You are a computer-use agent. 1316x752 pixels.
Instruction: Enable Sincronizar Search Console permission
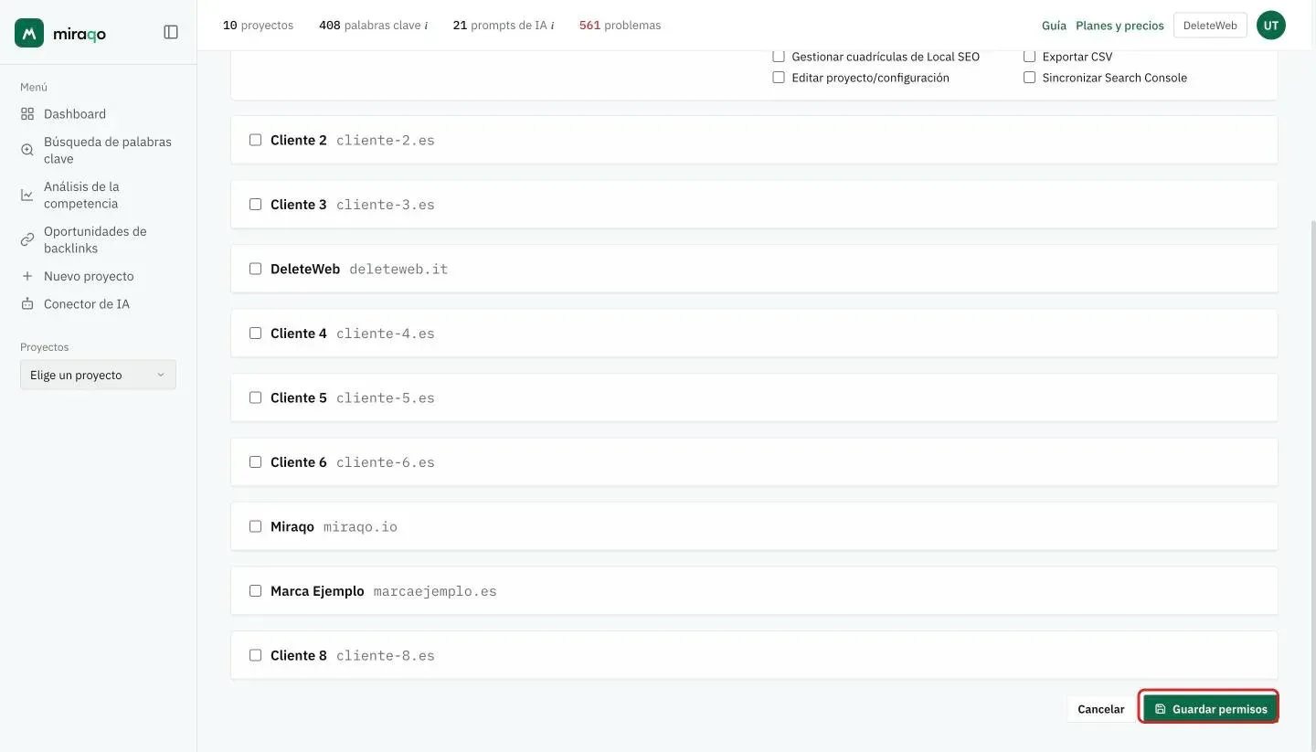click(1029, 78)
